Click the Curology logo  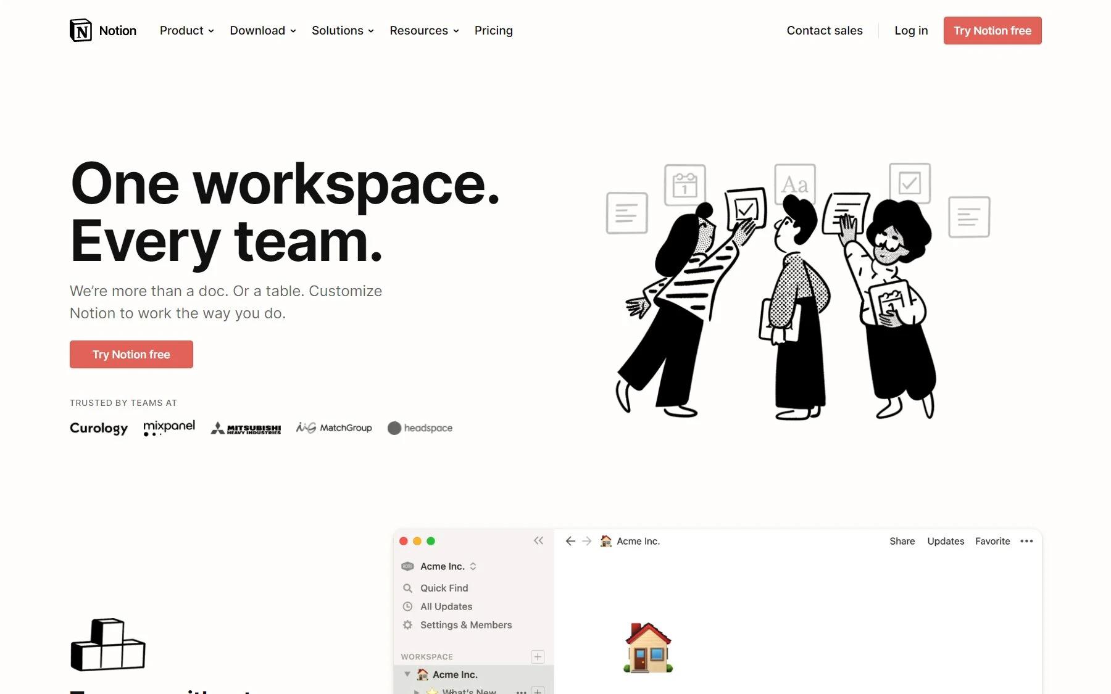[x=99, y=428]
